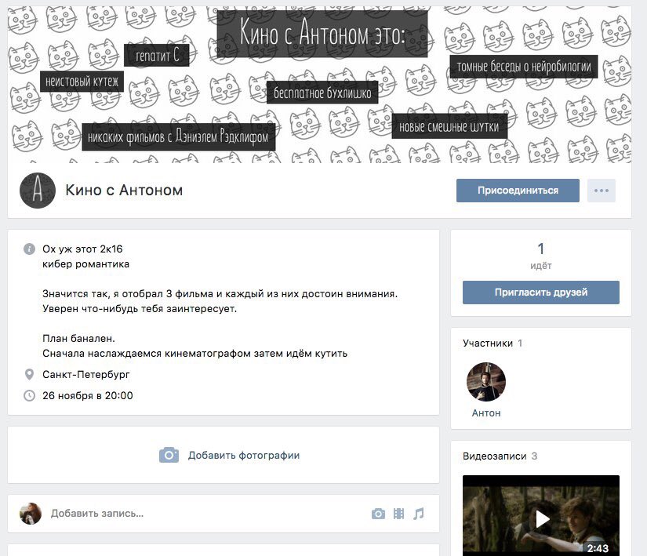Image resolution: width=647 pixels, height=556 pixels.
Task: Attach audio using the music note icon
Action: [419, 514]
